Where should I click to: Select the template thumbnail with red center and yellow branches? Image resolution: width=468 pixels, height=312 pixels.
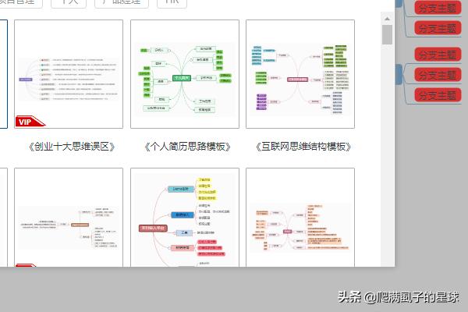pyautogui.click(x=185, y=217)
